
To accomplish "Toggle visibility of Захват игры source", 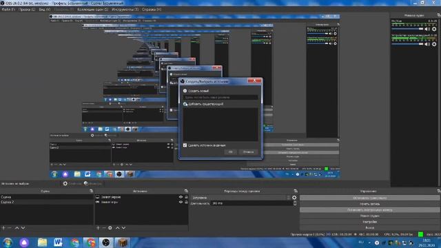I will (x=181, y=202).
